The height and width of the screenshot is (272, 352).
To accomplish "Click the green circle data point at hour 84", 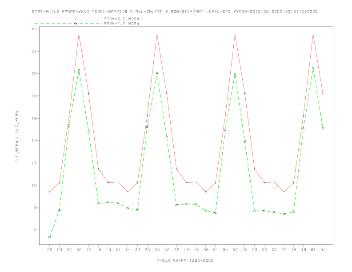I will click(323, 128).
